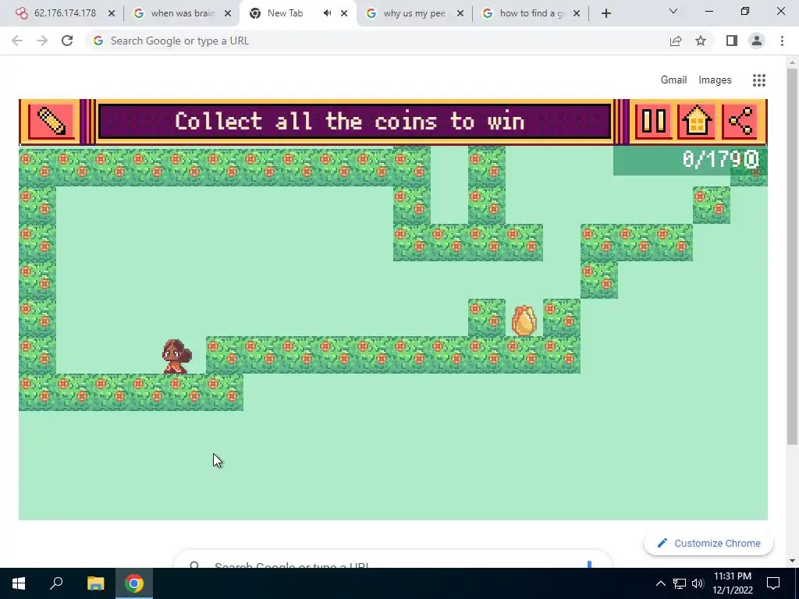Open the volume control in system tray

698,583
